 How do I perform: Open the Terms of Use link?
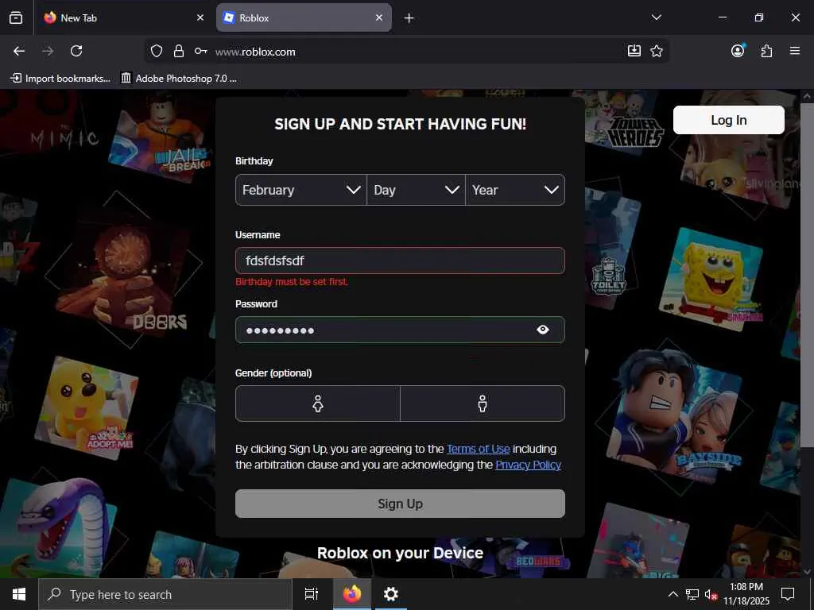pyautogui.click(x=478, y=449)
